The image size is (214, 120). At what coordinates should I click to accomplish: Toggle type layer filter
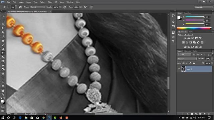201,55
